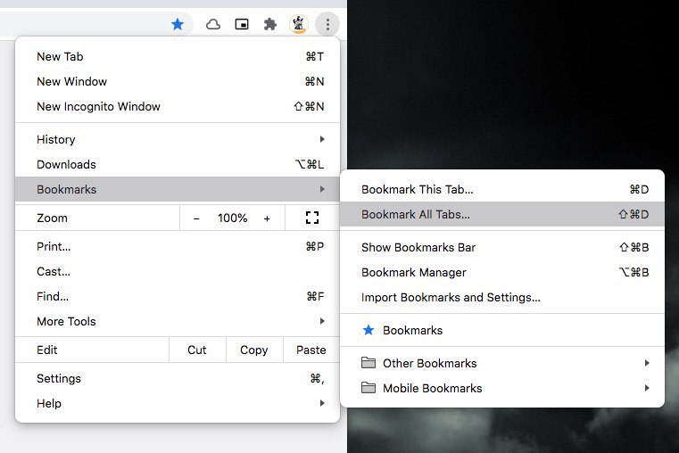Increase zoom with the plus button
The image size is (679, 453).
[x=267, y=218]
